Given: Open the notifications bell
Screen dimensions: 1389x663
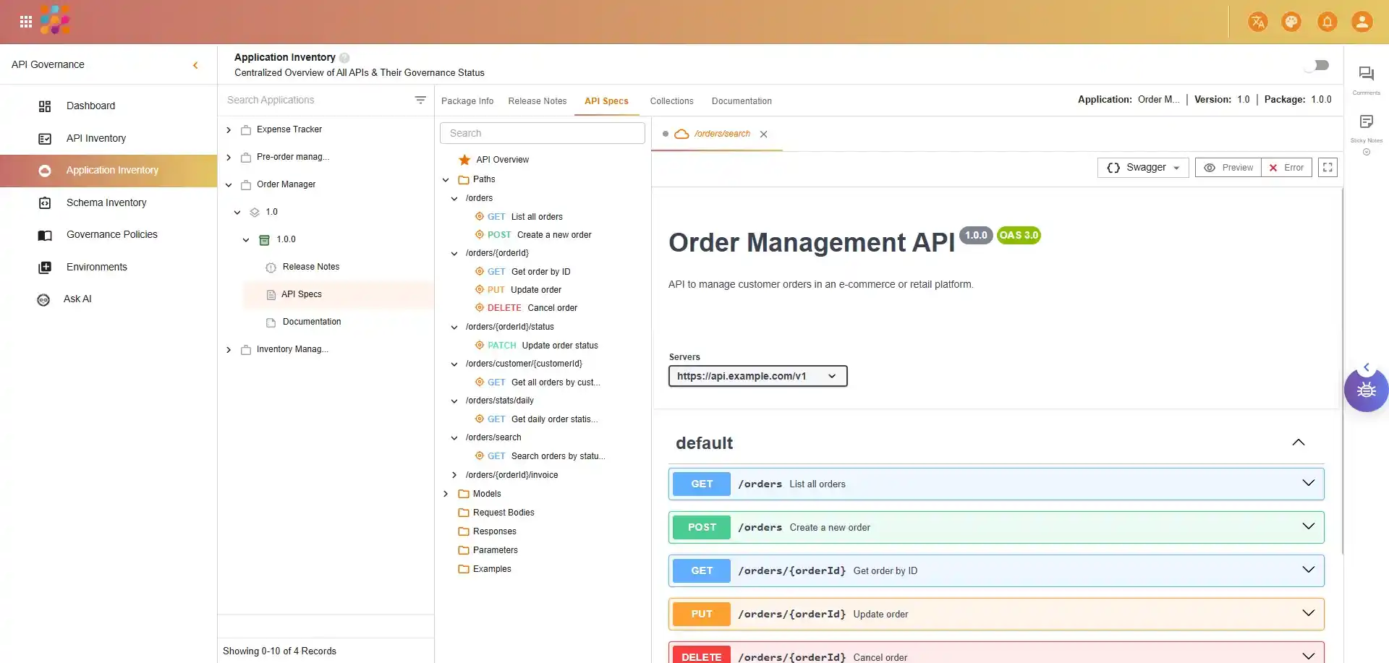Looking at the screenshot, I should pyautogui.click(x=1327, y=22).
